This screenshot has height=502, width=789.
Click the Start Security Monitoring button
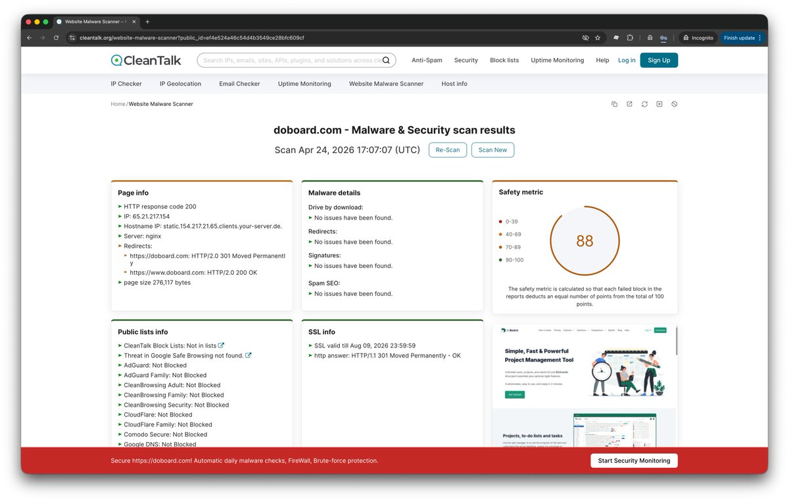(x=634, y=461)
